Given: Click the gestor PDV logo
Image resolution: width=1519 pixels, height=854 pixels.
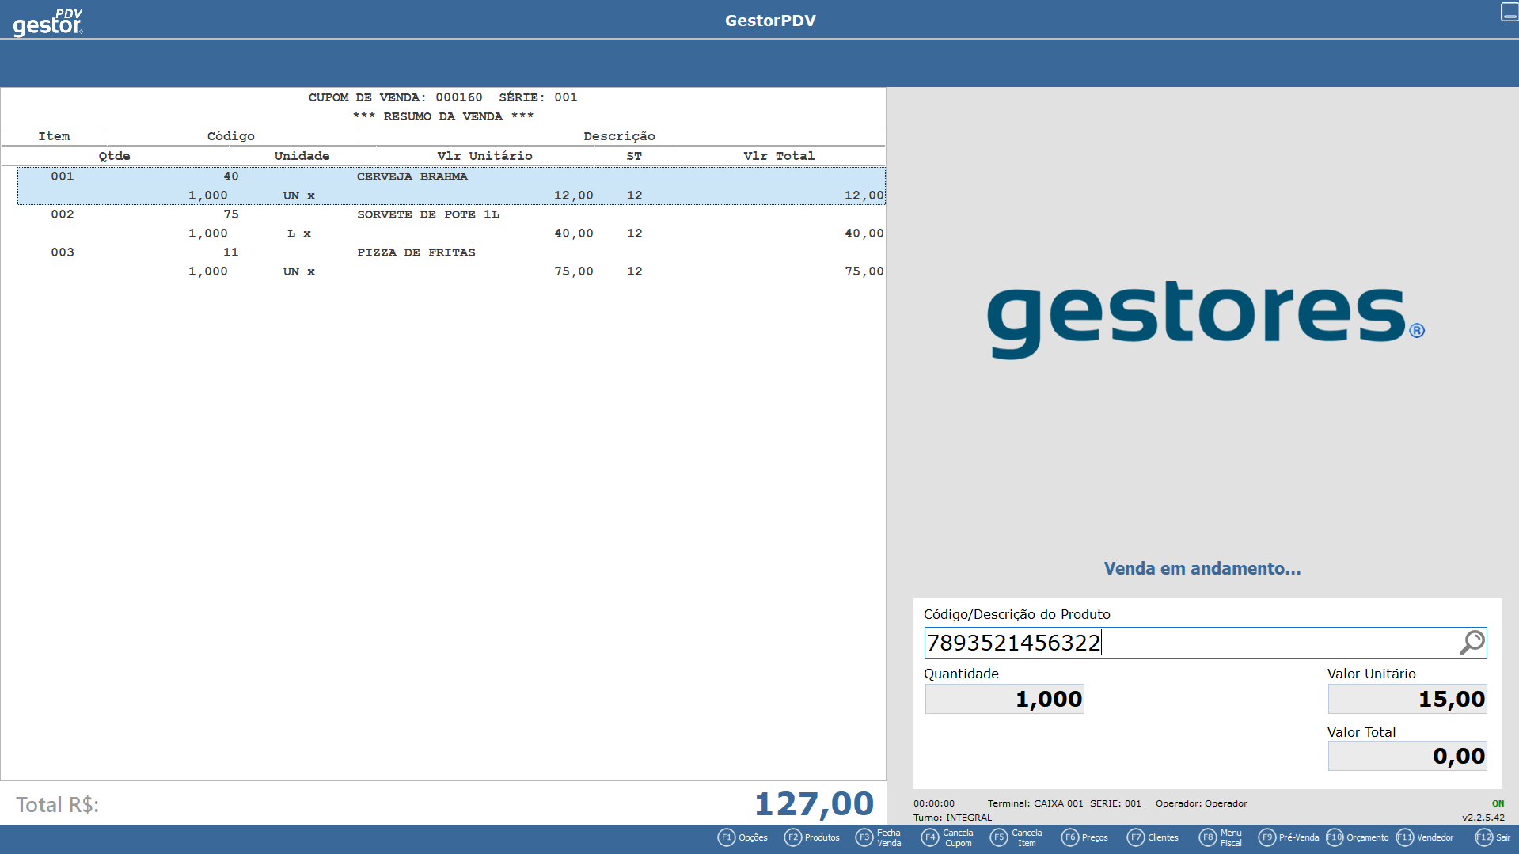Looking at the screenshot, I should point(46,20).
